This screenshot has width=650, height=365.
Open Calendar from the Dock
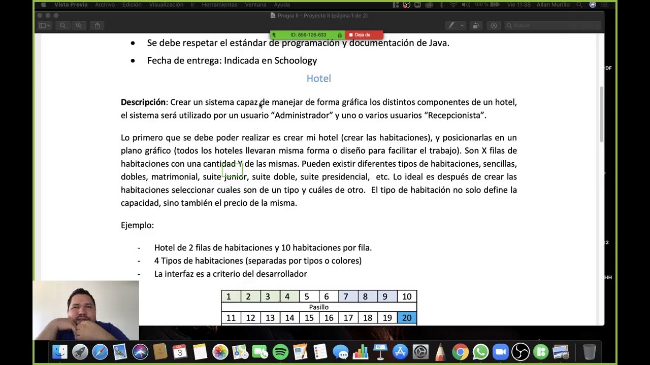tap(180, 352)
